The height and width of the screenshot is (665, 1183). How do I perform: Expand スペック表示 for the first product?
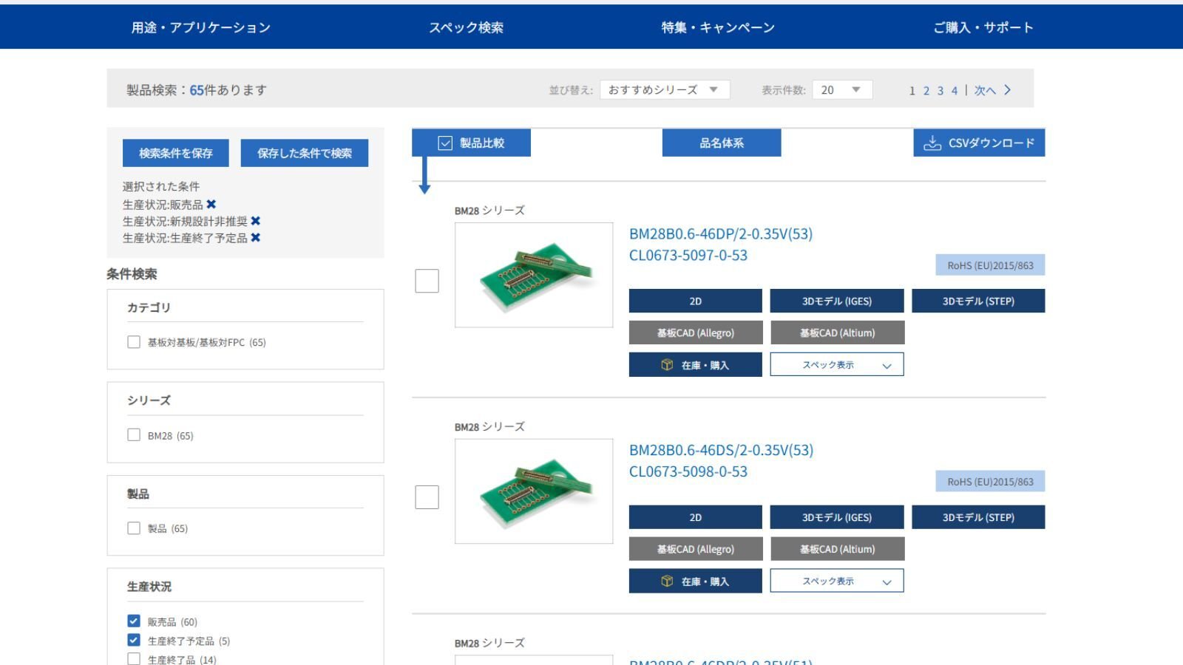[x=836, y=365]
